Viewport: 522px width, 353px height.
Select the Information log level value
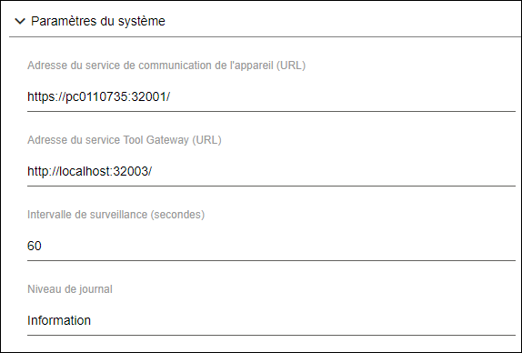pos(59,320)
